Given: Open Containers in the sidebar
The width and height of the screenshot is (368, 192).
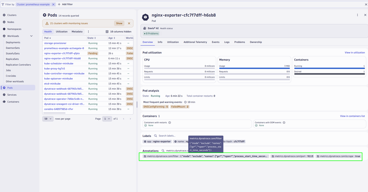Looking at the screenshot, I should (13, 102).
